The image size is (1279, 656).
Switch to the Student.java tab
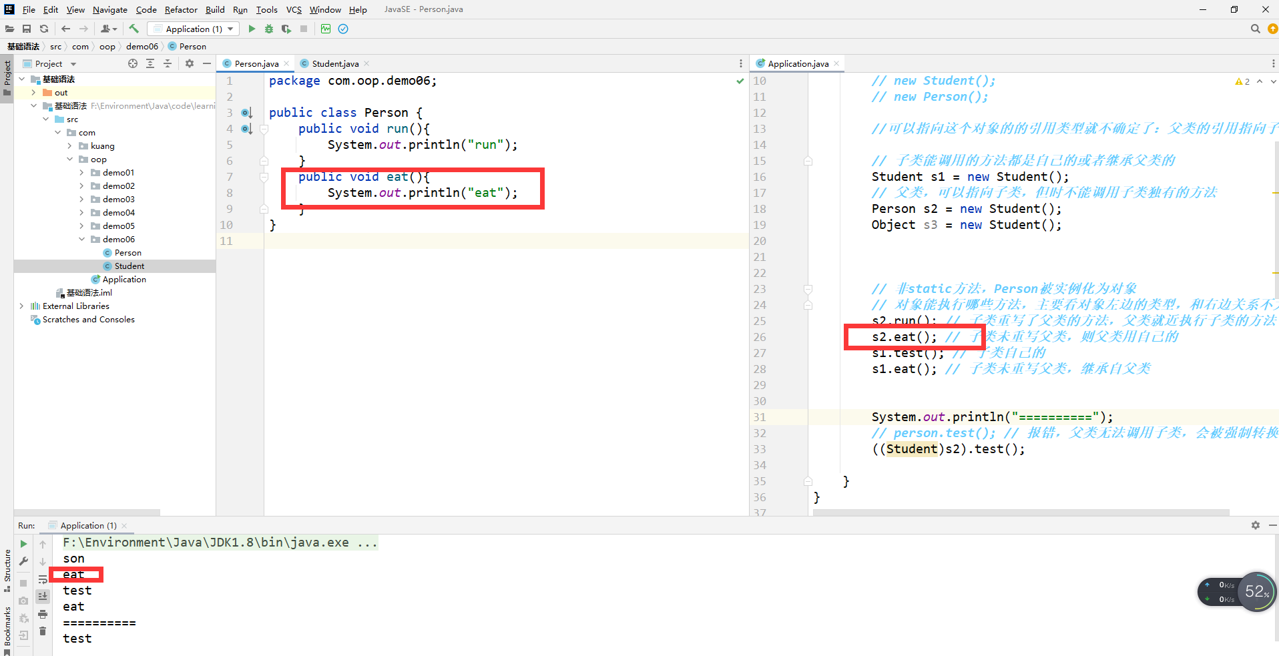coord(335,63)
